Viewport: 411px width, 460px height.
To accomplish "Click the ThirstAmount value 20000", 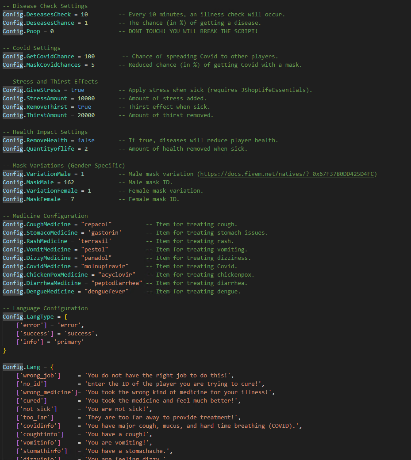I will tap(86, 115).
